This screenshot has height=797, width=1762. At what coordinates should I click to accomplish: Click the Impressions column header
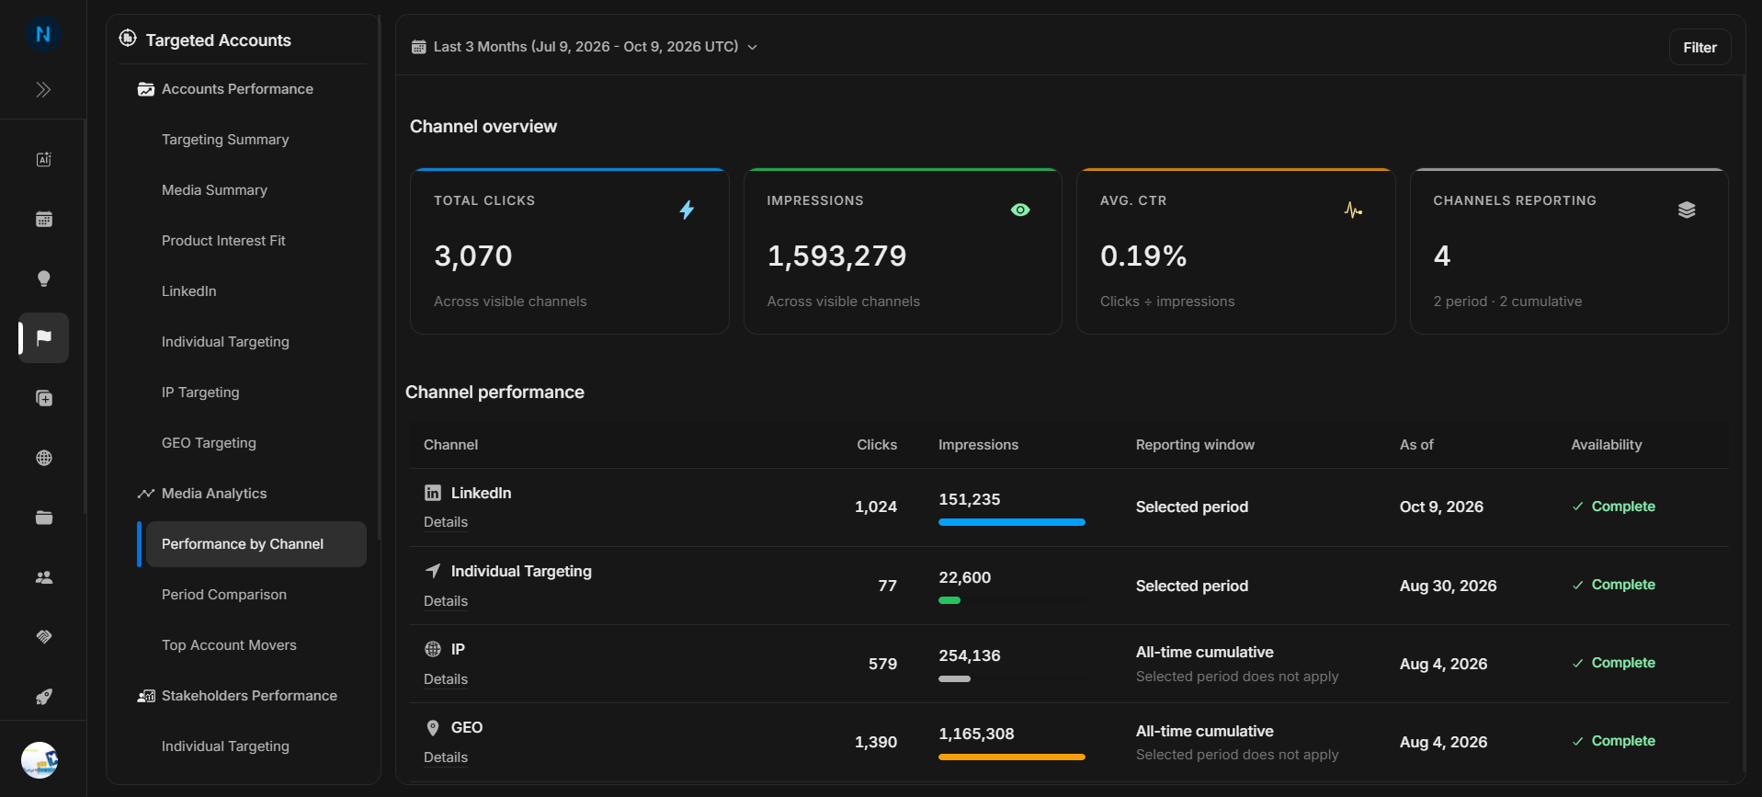pos(978,445)
